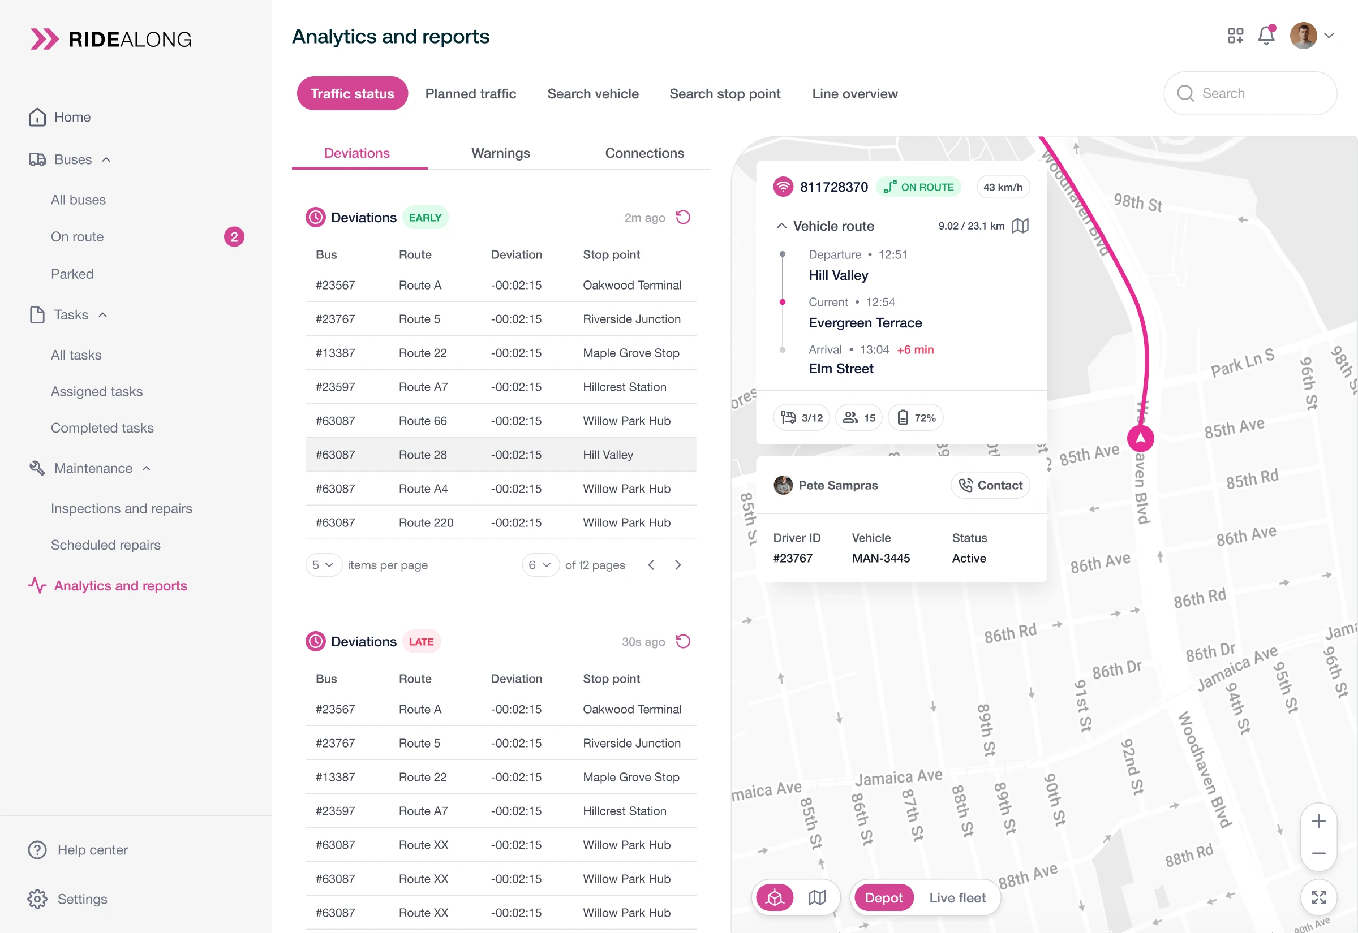Open the apps grid icon
Viewport: 1358px width, 933px height.
click(x=1235, y=36)
